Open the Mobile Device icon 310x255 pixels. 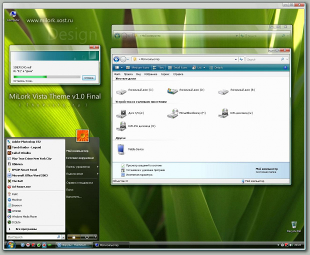point(121,149)
